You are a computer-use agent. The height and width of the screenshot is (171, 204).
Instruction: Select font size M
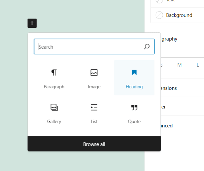coord(179,65)
